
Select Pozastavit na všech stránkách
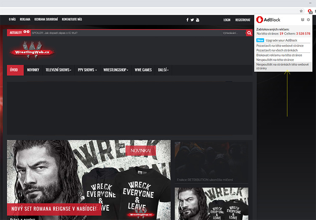(277, 50)
